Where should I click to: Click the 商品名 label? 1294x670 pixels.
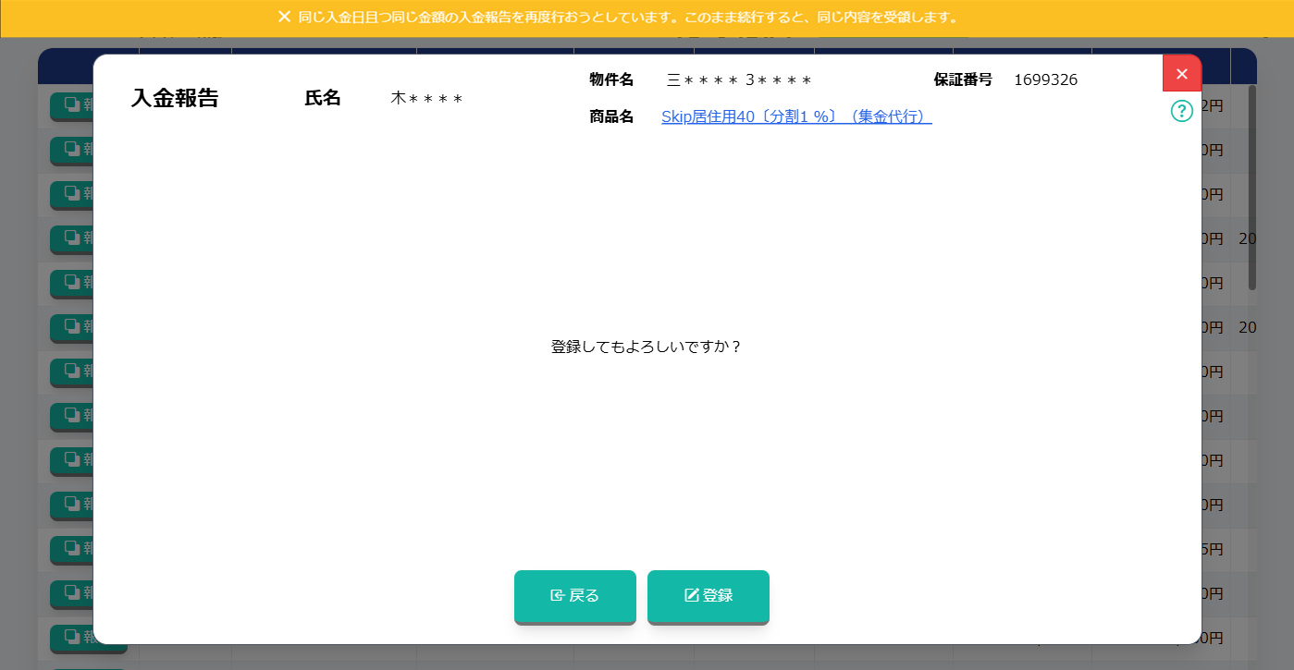(x=611, y=116)
